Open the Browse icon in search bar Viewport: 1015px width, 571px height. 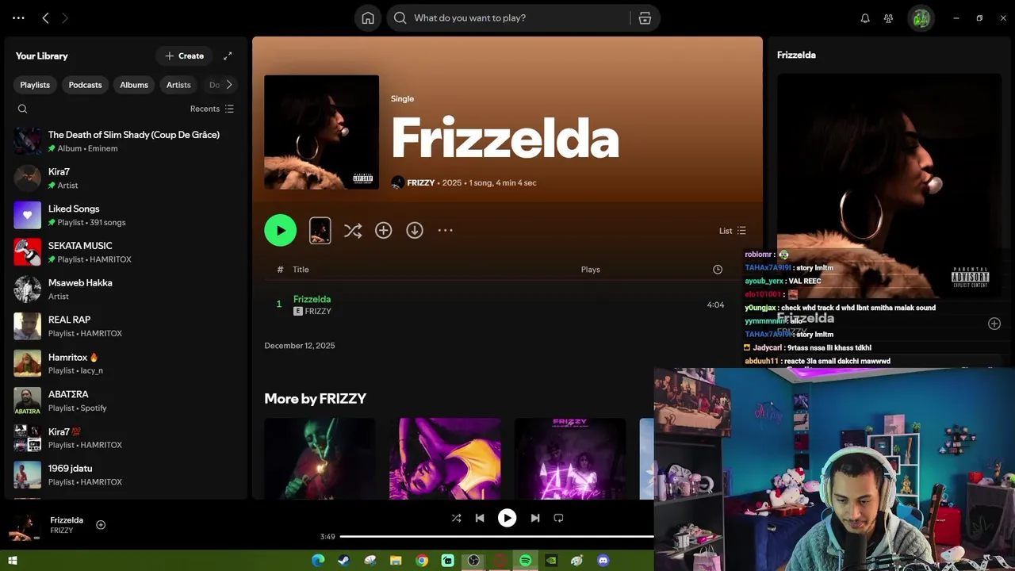(x=645, y=18)
